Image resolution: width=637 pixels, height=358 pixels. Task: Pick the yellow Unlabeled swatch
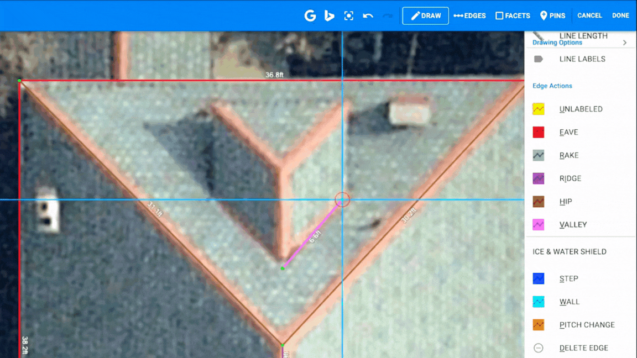pos(538,109)
